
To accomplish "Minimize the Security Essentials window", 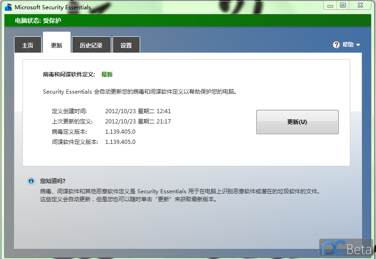I will (x=330, y=5).
